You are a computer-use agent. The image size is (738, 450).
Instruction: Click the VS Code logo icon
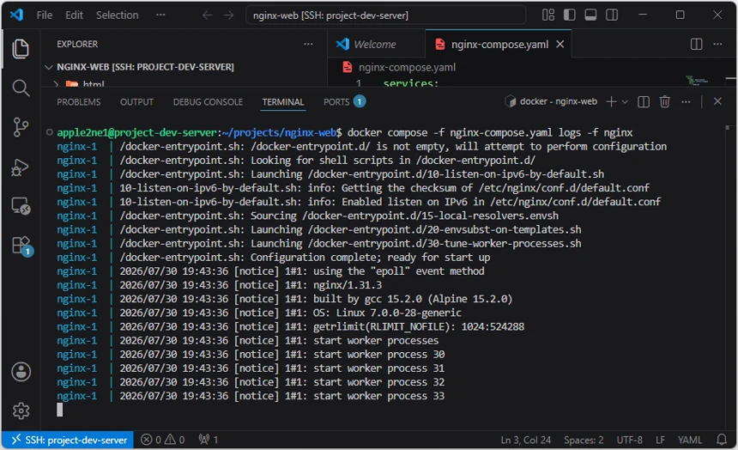(16, 15)
